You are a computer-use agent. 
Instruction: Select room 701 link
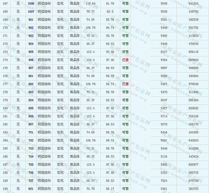[31, 132]
